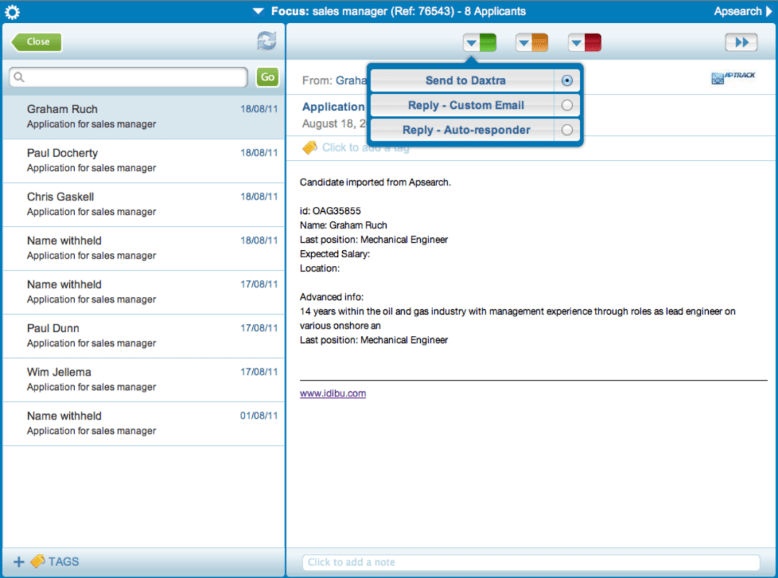Select applicant Wim Jellema

tap(143, 380)
